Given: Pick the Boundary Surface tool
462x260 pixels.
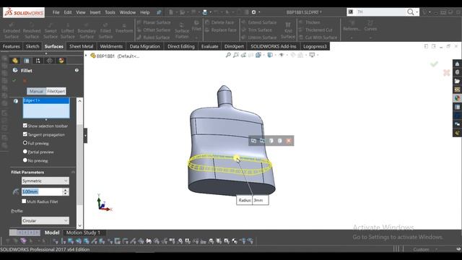Looking at the screenshot, I should point(87,30).
